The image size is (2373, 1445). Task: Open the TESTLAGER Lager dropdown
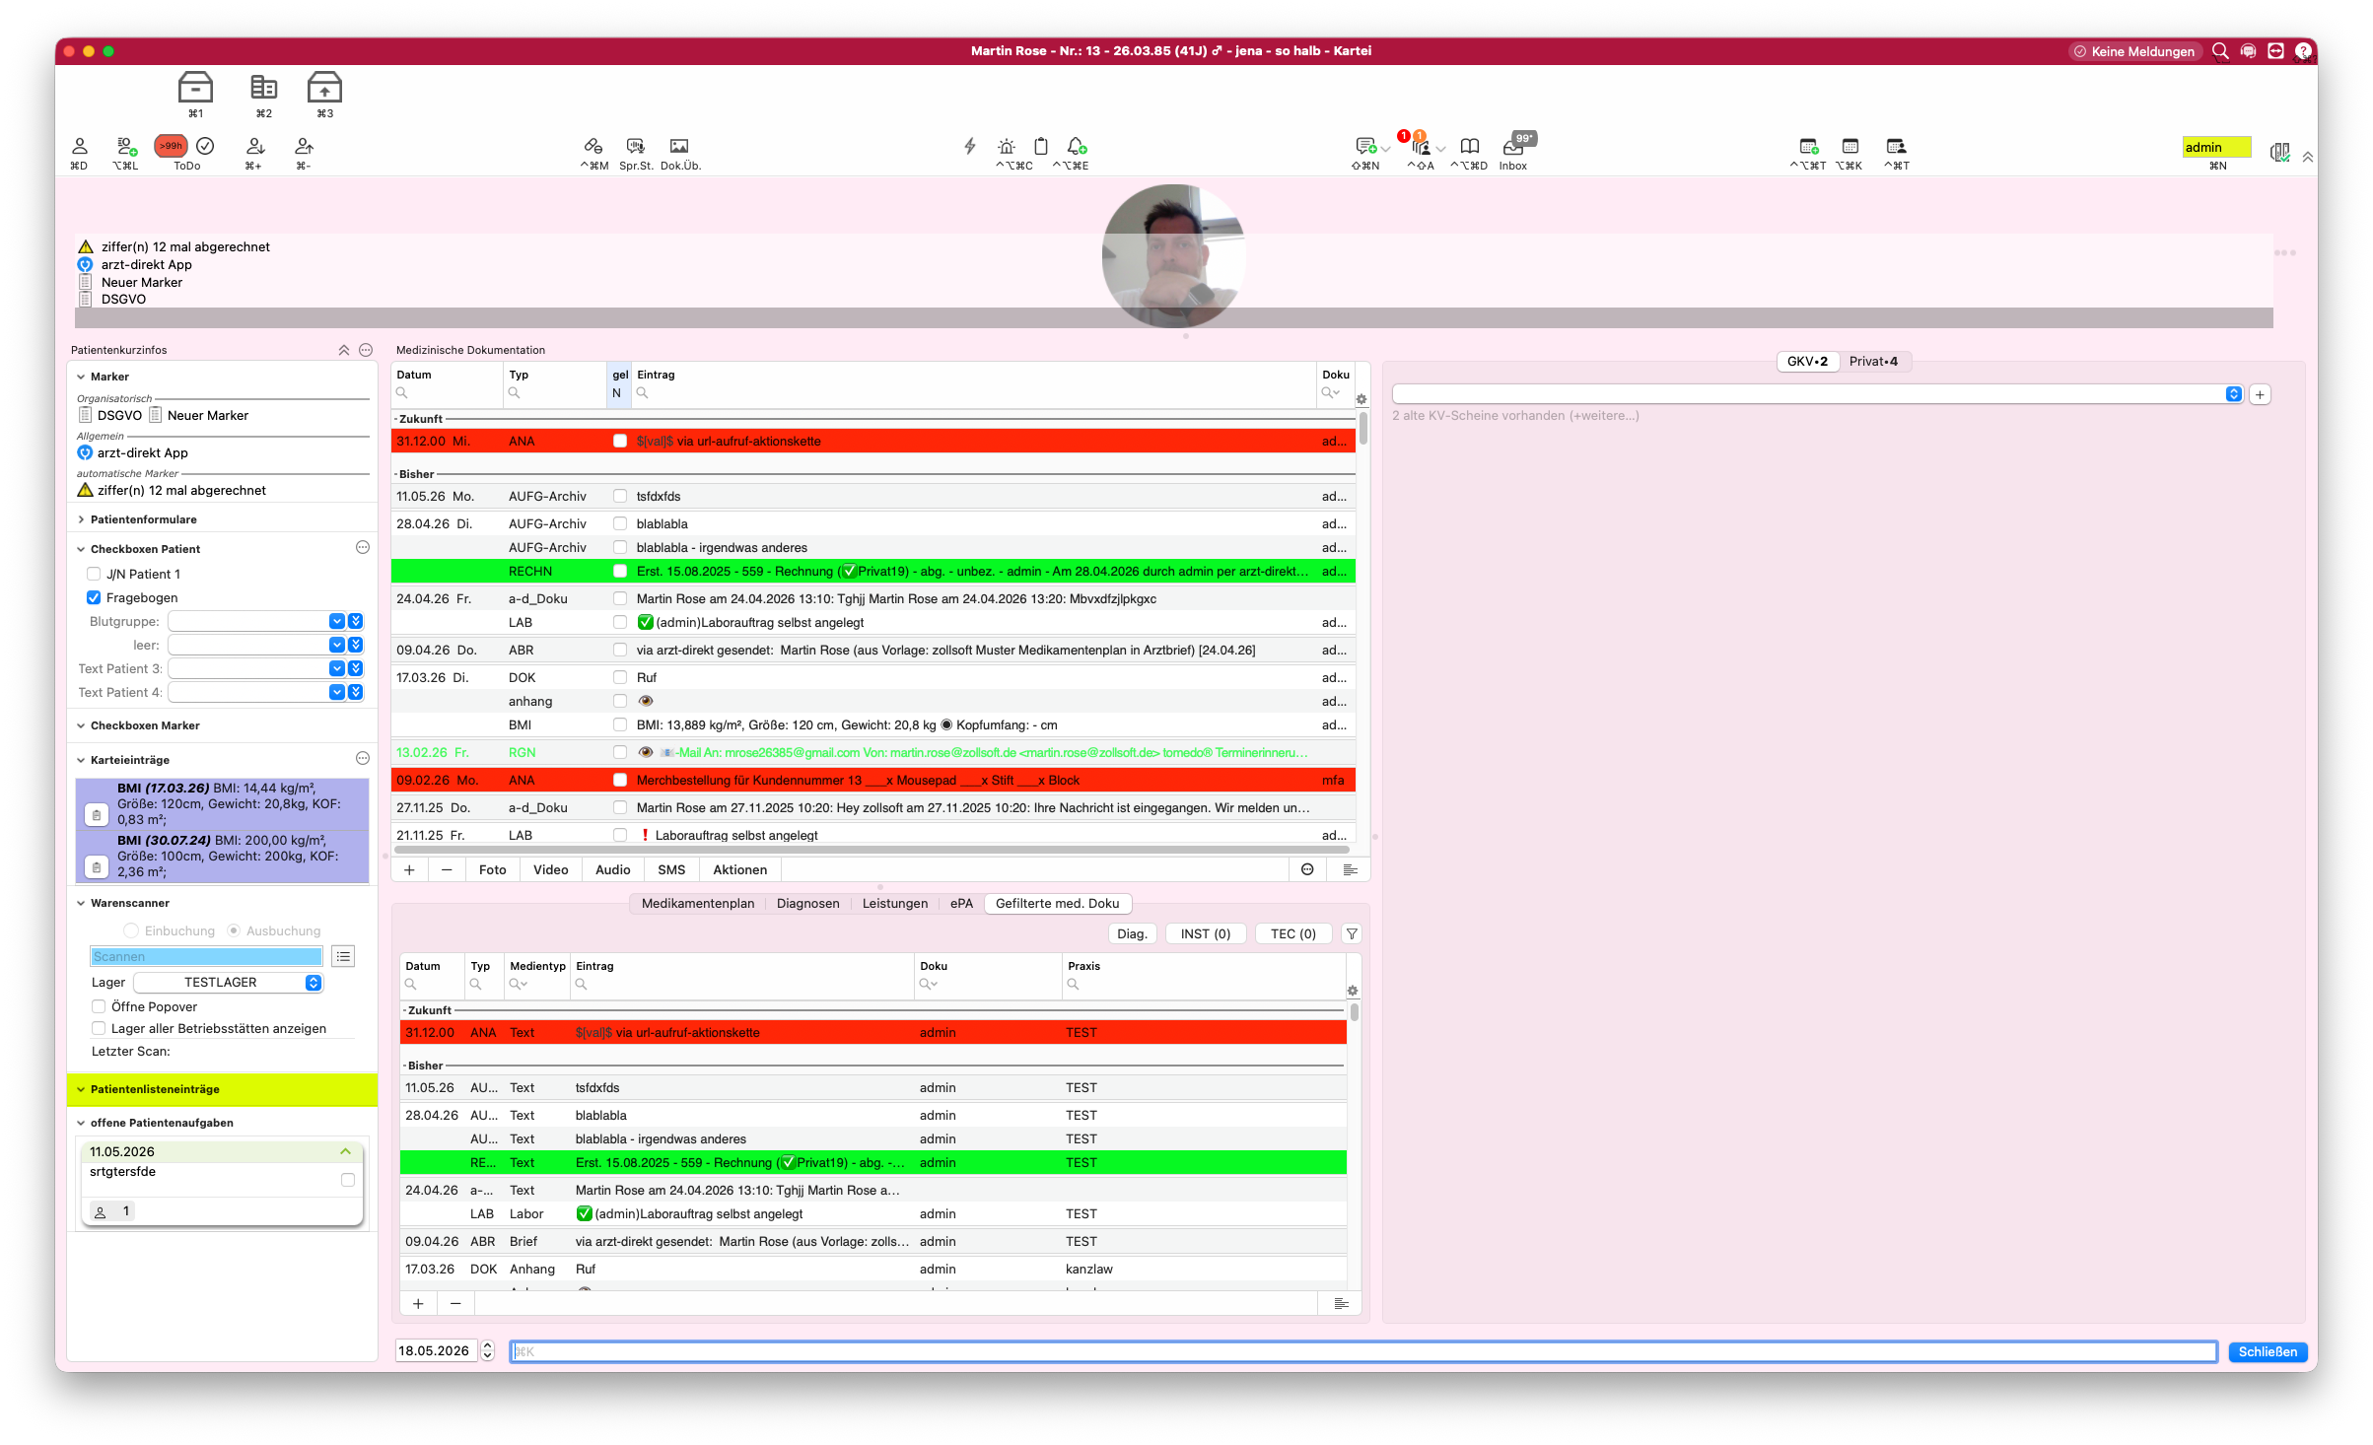point(229,983)
